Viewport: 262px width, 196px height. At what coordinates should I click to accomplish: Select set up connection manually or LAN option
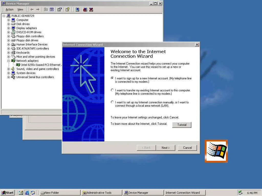click(112, 102)
